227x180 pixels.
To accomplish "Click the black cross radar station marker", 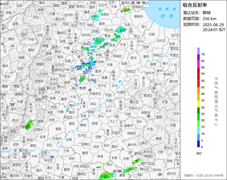I will (x=90, y=90).
